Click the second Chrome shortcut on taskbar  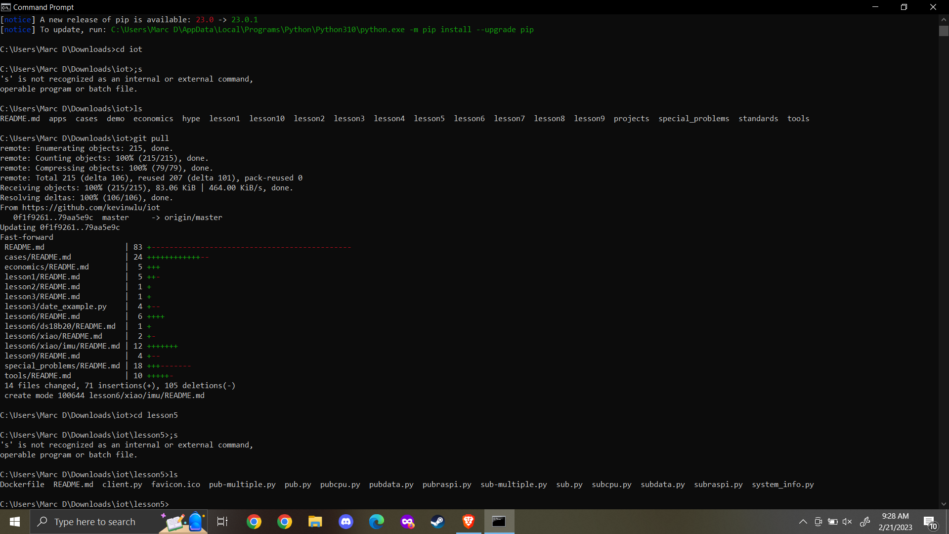tap(284, 522)
